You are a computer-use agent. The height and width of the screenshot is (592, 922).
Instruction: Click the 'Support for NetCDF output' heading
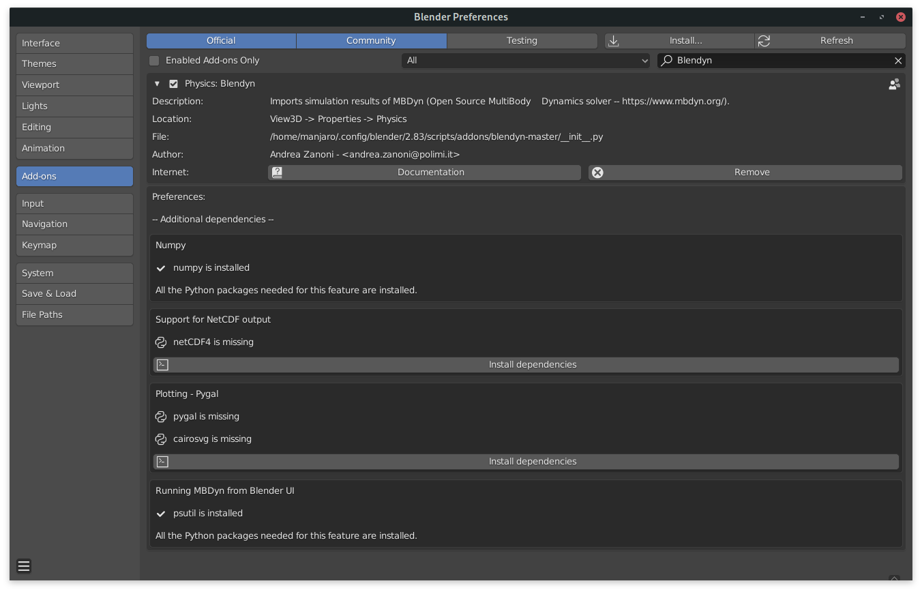[x=213, y=320]
